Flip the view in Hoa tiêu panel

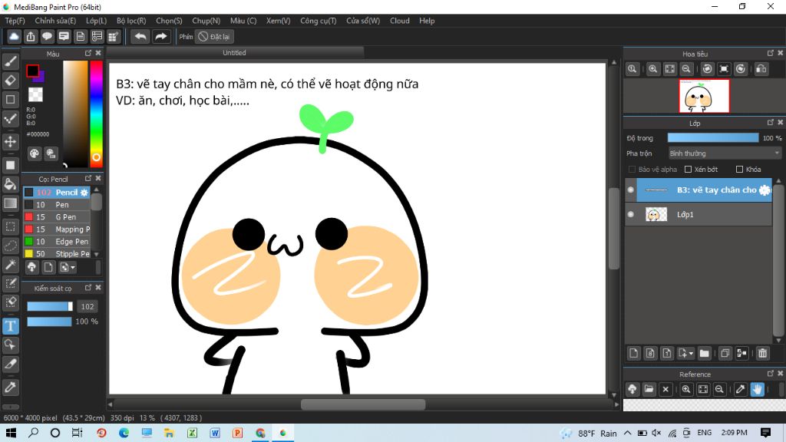(761, 69)
